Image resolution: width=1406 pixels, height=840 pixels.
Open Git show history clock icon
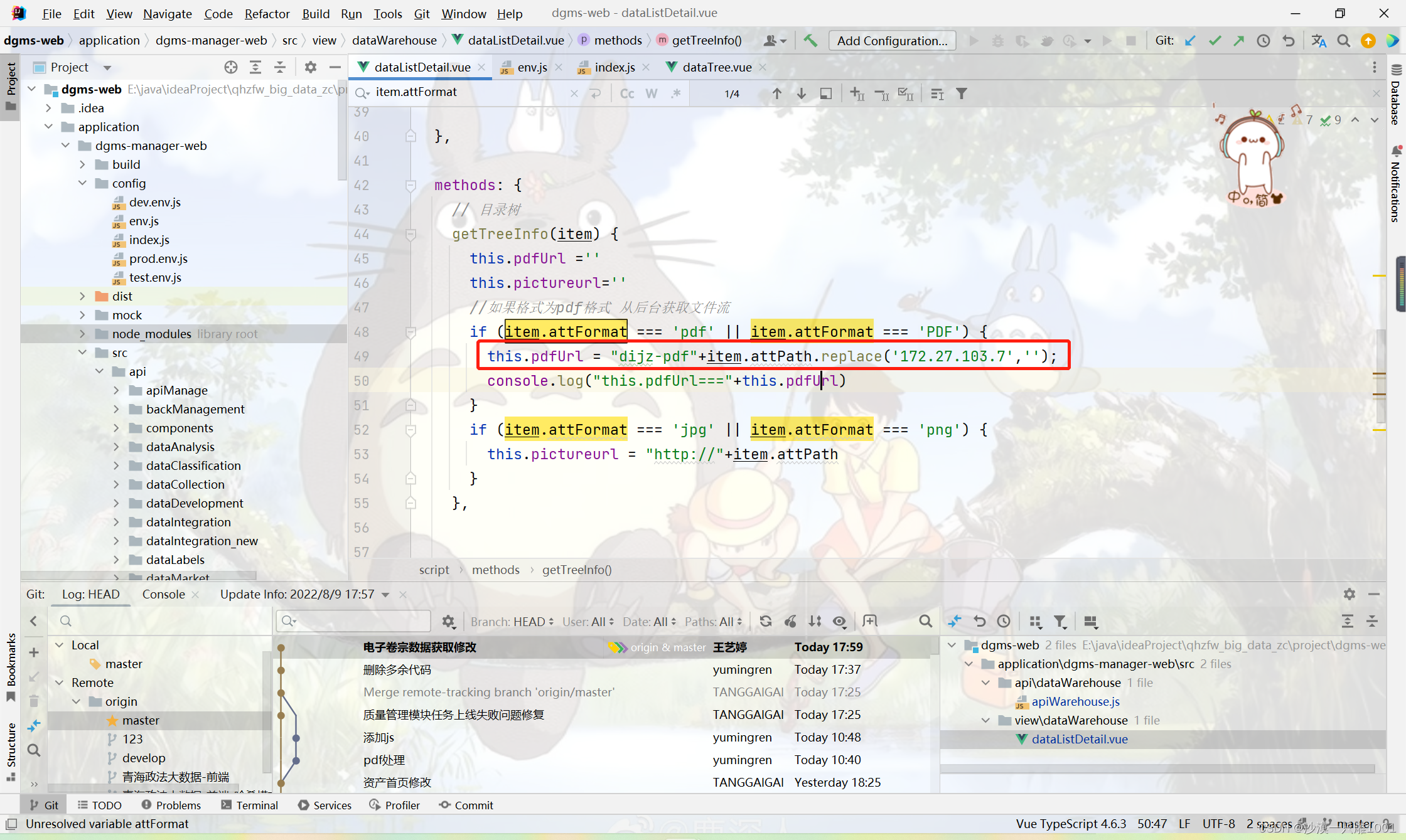click(x=1263, y=41)
